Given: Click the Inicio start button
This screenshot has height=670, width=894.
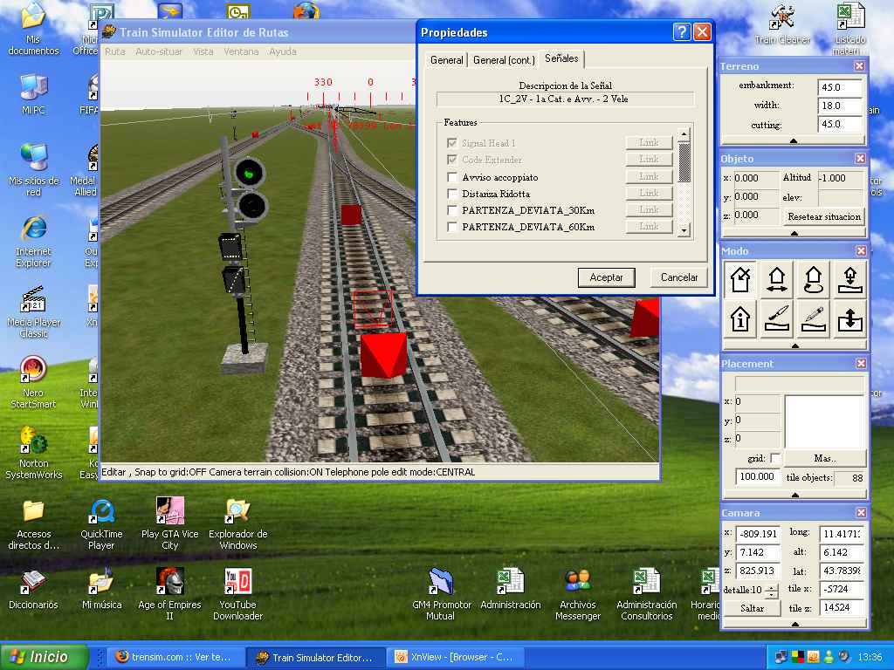Looking at the screenshot, I should 45,657.
